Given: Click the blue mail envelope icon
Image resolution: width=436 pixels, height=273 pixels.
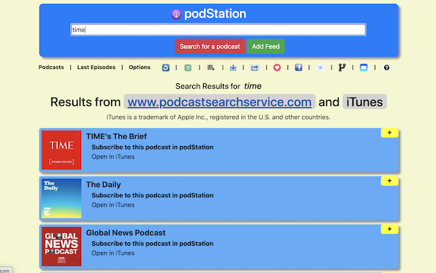Looking at the screenshot, I should (x=363, y=68).
